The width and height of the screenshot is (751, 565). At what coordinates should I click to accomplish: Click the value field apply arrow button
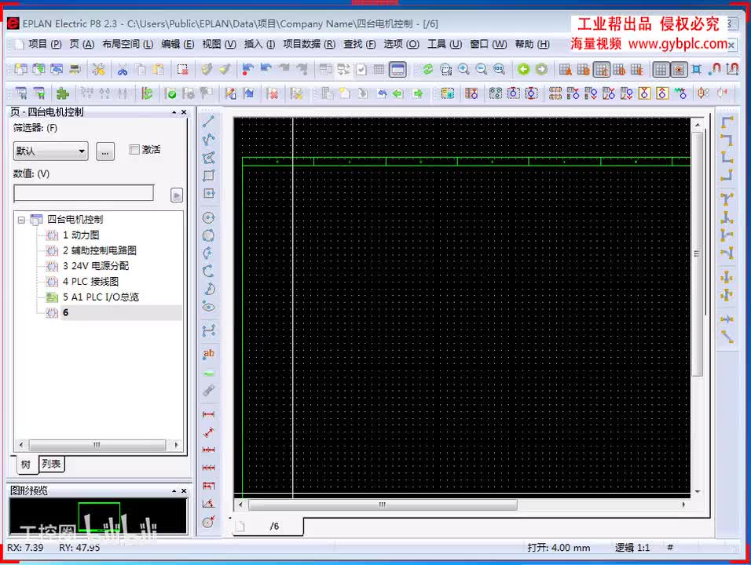pos(177,195)
